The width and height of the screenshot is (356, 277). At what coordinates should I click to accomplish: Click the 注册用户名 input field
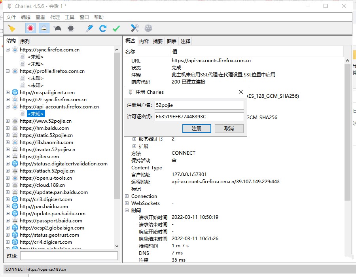[x=199, y=105]
